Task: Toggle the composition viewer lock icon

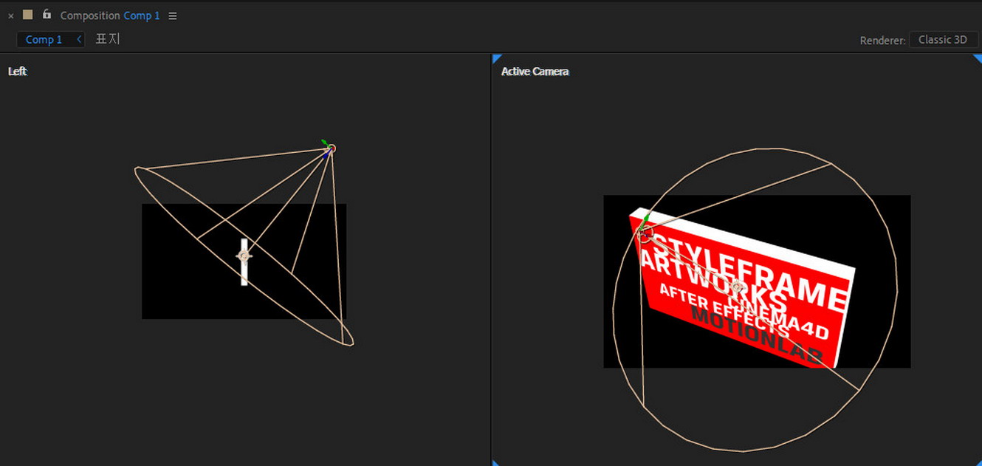Action: pos(47,14)
